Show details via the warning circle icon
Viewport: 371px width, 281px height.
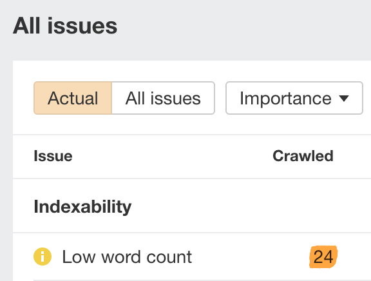tap(43, 257)
